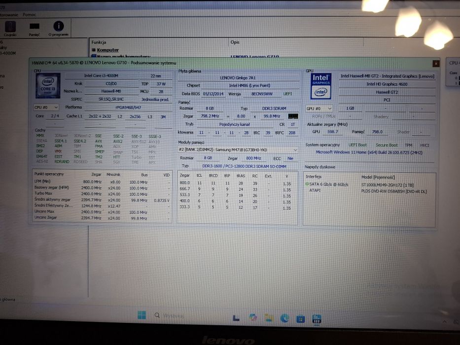Open the GPU #0 selector dropdown
The width and height of the screenshot is (460, 345).
[x=319, y=108]
